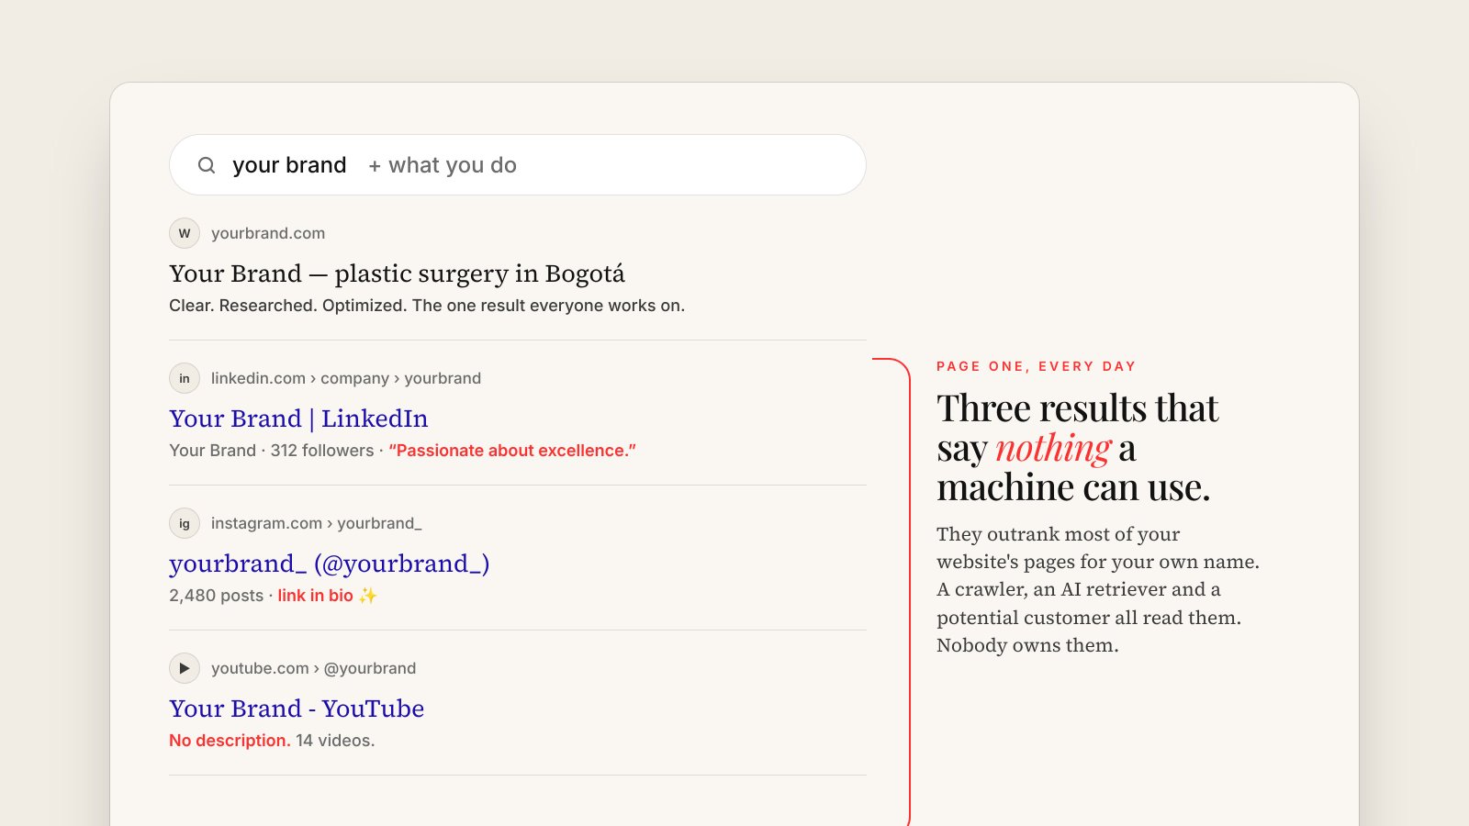Click 'instagram.com › yourbrand_' breadcrumb
Image resolution: width=1469 pixels, height=826 pixels.
click(x=317, y=523)
